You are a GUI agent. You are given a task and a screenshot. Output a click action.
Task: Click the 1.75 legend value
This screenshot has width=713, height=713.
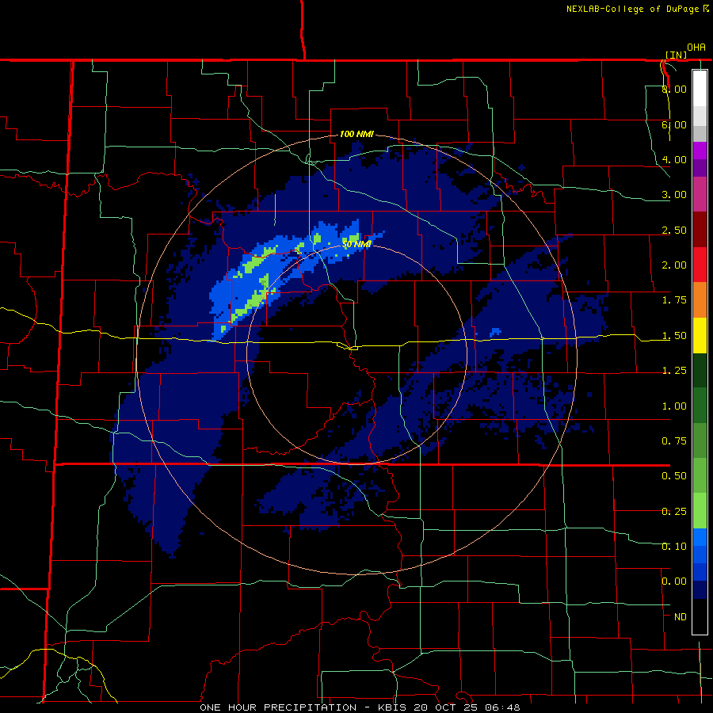[x=674, y=300]
